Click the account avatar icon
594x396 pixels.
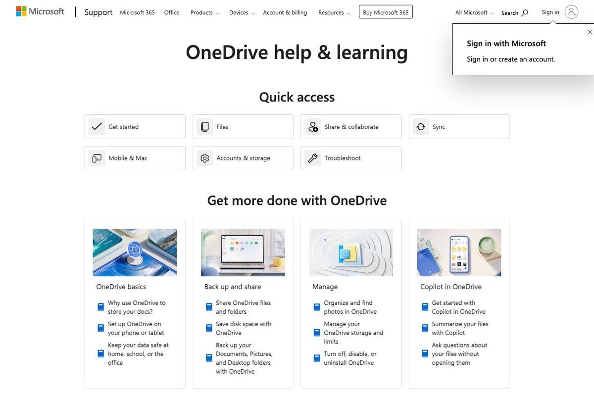pyautogui.click(x=571, y=12)
